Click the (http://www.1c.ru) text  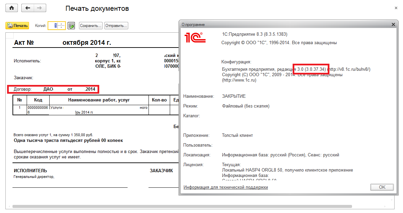tap(239, 80)
